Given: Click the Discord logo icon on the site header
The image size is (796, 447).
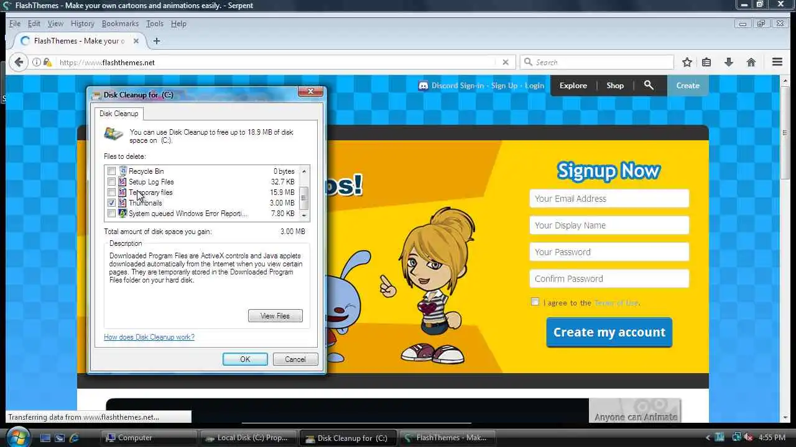Looking at the screenshot, I should click(423, 86).
